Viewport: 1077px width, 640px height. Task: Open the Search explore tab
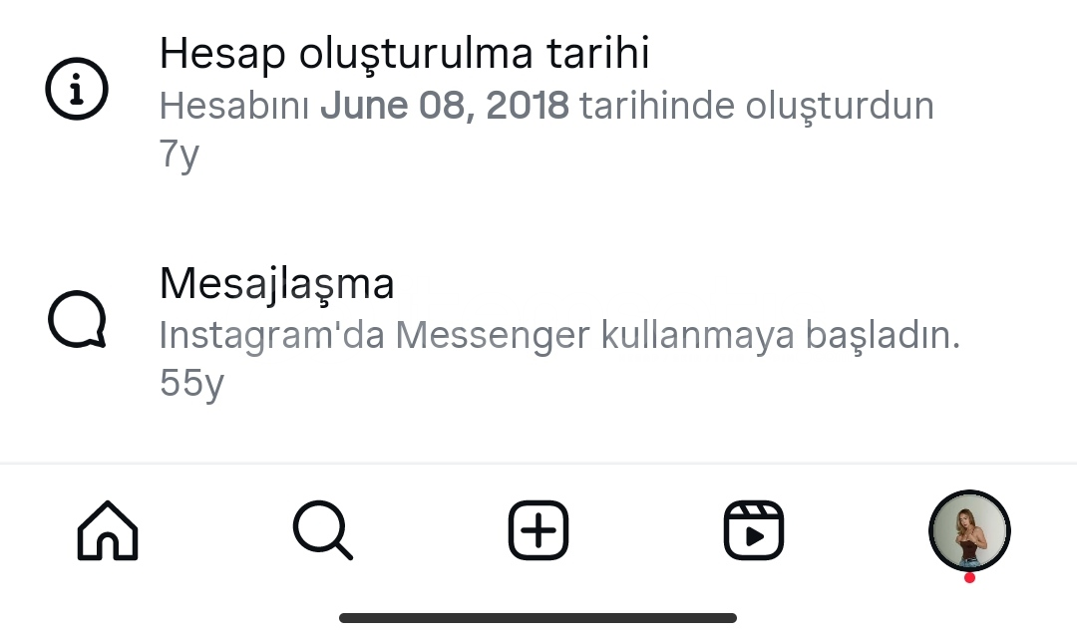click(323, 530)
